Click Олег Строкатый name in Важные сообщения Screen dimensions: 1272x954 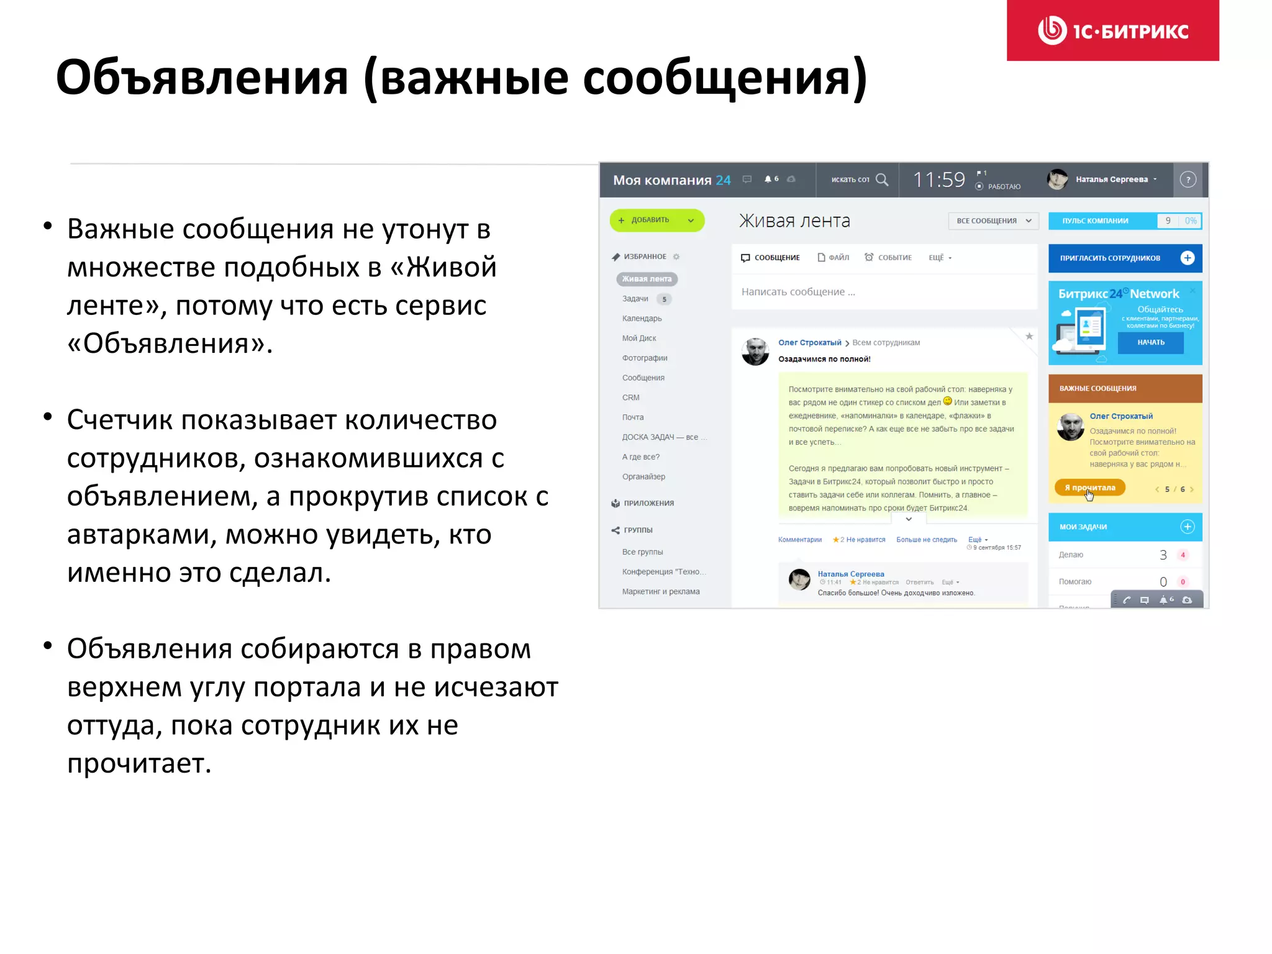(x=1120, y=416)
